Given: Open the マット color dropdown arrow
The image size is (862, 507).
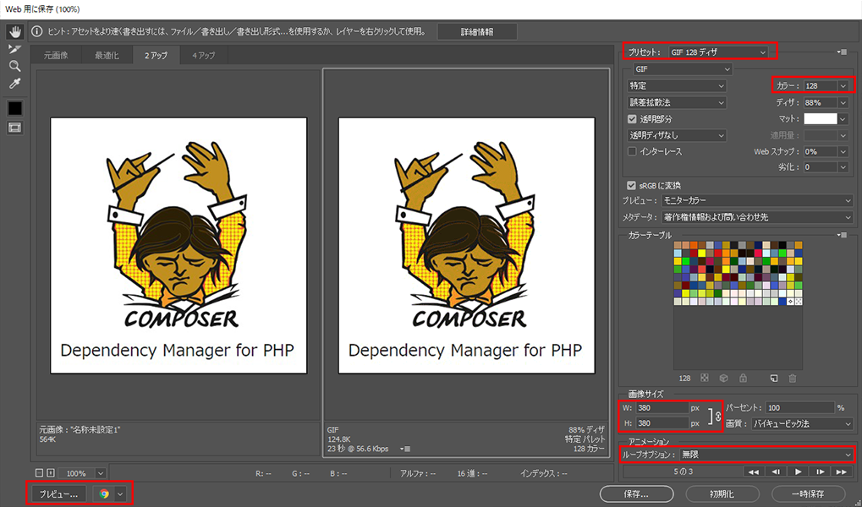Looking at the screenshot, I should tap(843, 118).
